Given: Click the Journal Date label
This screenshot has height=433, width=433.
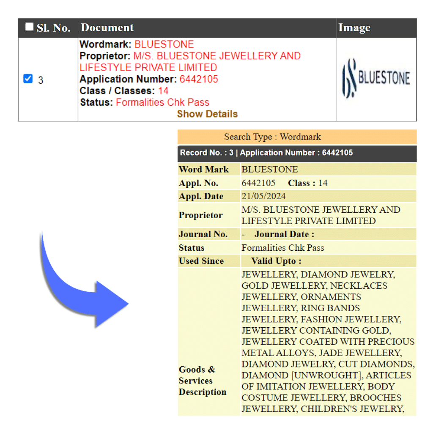Looking at the screenshot, I should point(284,234).
